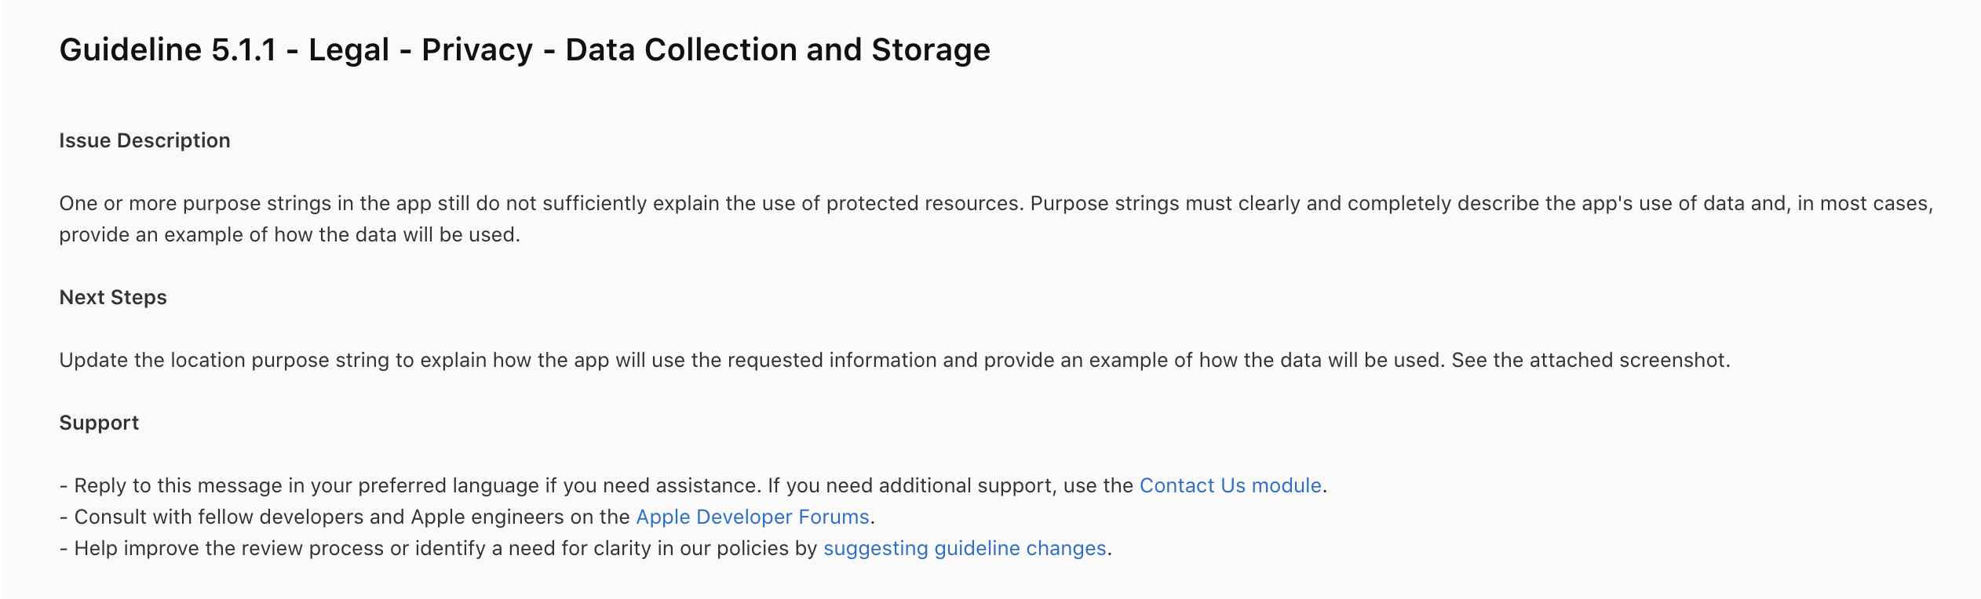
Task: Click the word "Legal" in the title
Action: (348, 49)
